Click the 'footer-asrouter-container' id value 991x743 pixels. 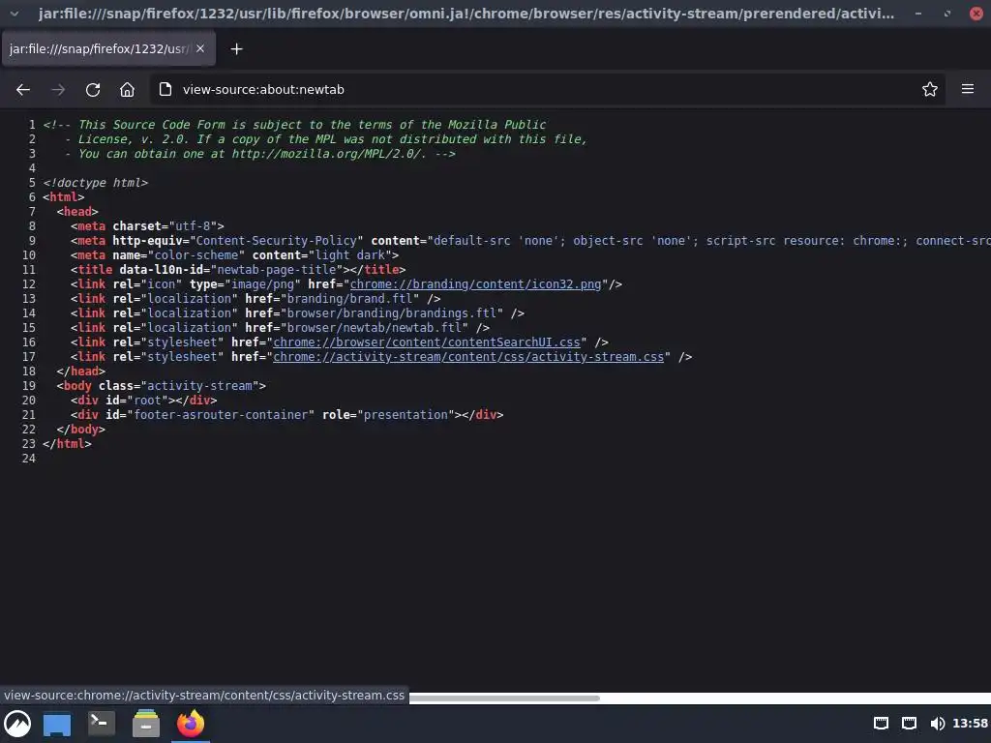[222, 415]
